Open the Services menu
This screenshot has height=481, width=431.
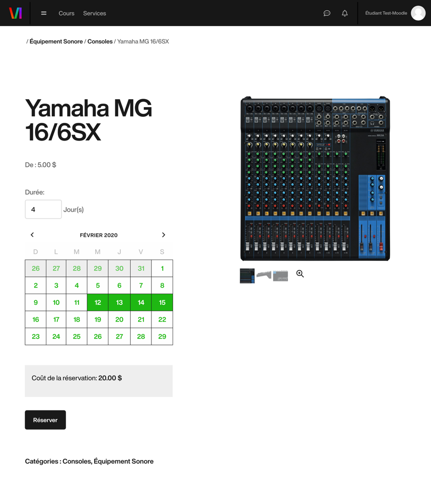coord(94,13)
